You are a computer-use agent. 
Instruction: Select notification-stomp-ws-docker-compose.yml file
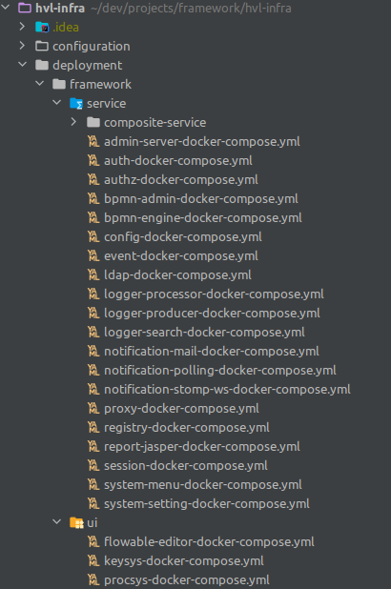tap(227, 390)
